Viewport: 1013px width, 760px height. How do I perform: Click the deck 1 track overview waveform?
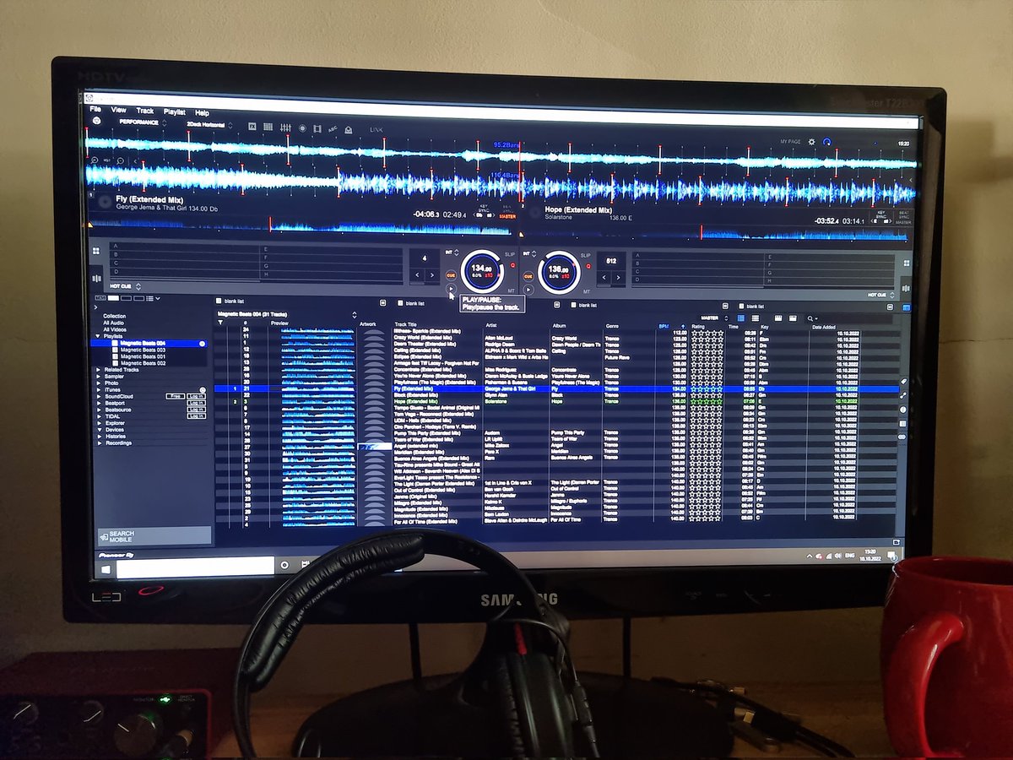click(x=301, y=226)
